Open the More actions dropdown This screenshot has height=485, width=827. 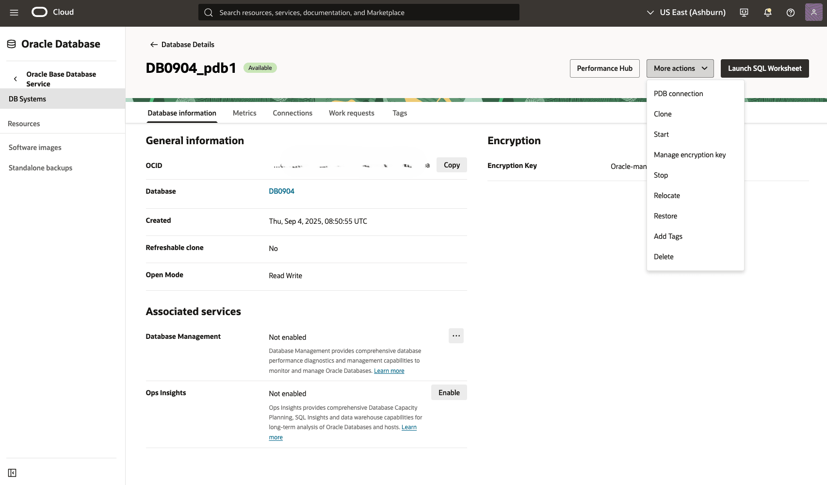pos(680,68)
